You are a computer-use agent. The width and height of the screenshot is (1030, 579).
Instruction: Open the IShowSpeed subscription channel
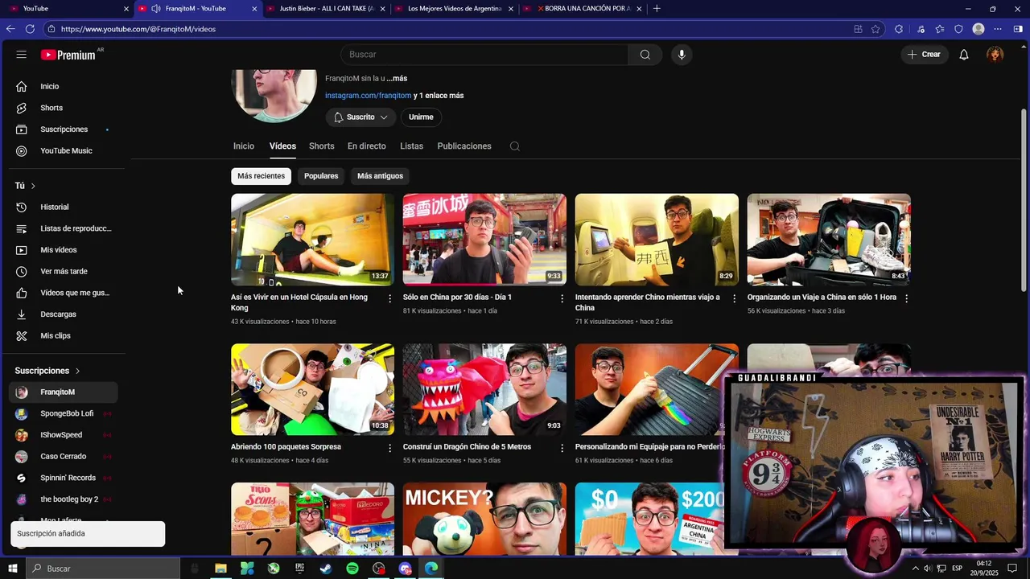(x=64, y=435)
